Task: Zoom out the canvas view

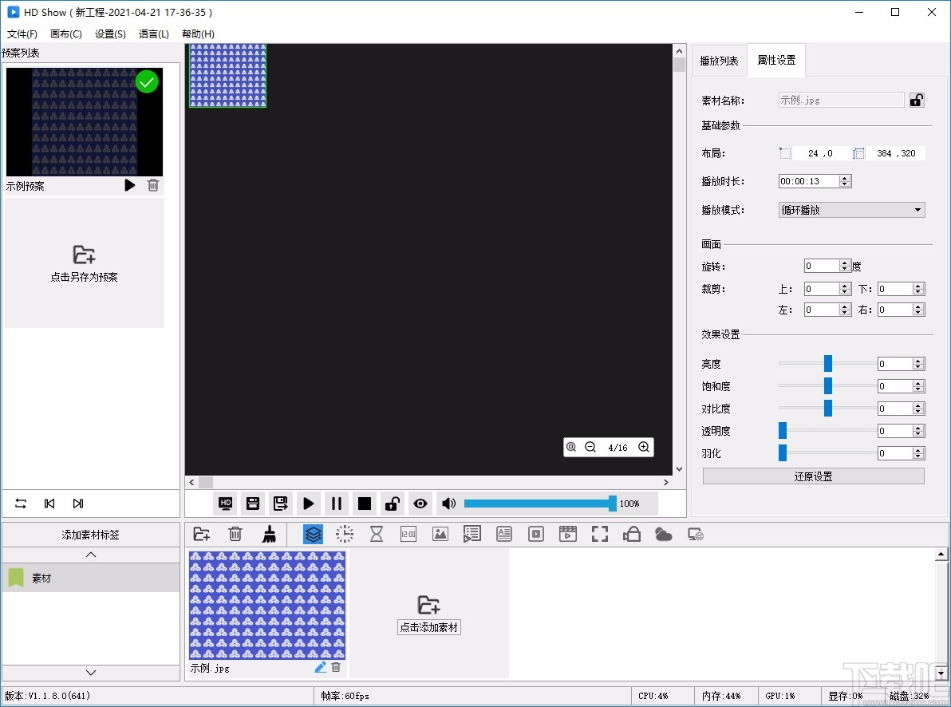Action: click(590, 447)
